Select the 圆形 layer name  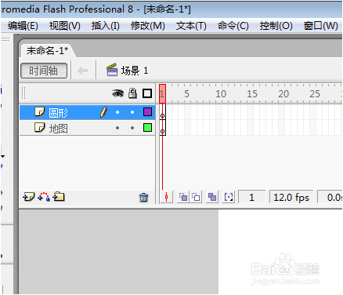[58, 113]
